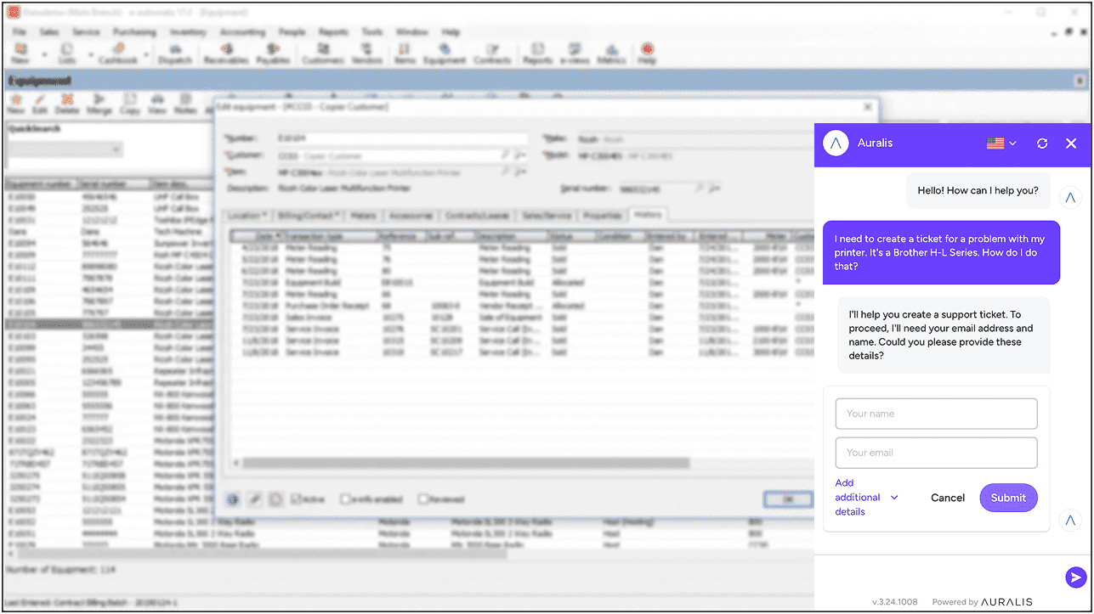This screenshot has height=614, width=1094.
Task: Open the Accounting menu
Action: 242,32
